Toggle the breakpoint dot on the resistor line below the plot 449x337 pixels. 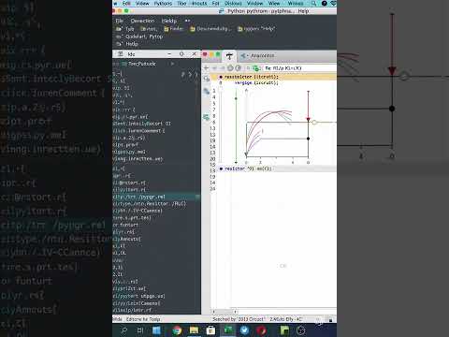[221, 168]
